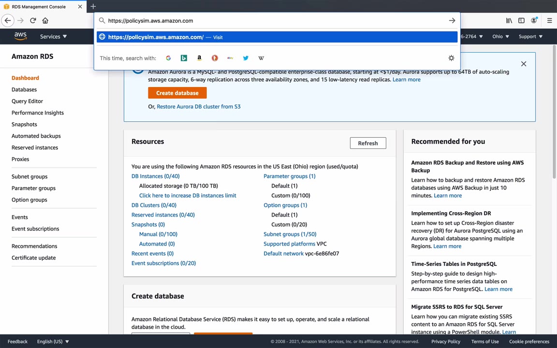This screenshot has height=348, width=557.
Task: Click the browser back arrow button
Action: click(x=8, y=21)
